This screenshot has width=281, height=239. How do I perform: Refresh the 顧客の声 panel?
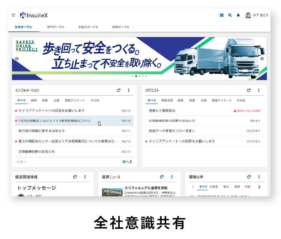pyautogui.click(x=249, y=177)
